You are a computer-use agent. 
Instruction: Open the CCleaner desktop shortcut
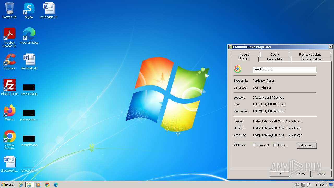click(9, 62)
